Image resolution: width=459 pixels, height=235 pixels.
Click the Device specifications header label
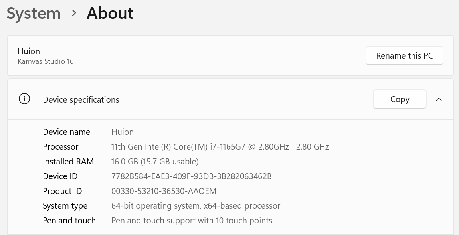(81, 99)
